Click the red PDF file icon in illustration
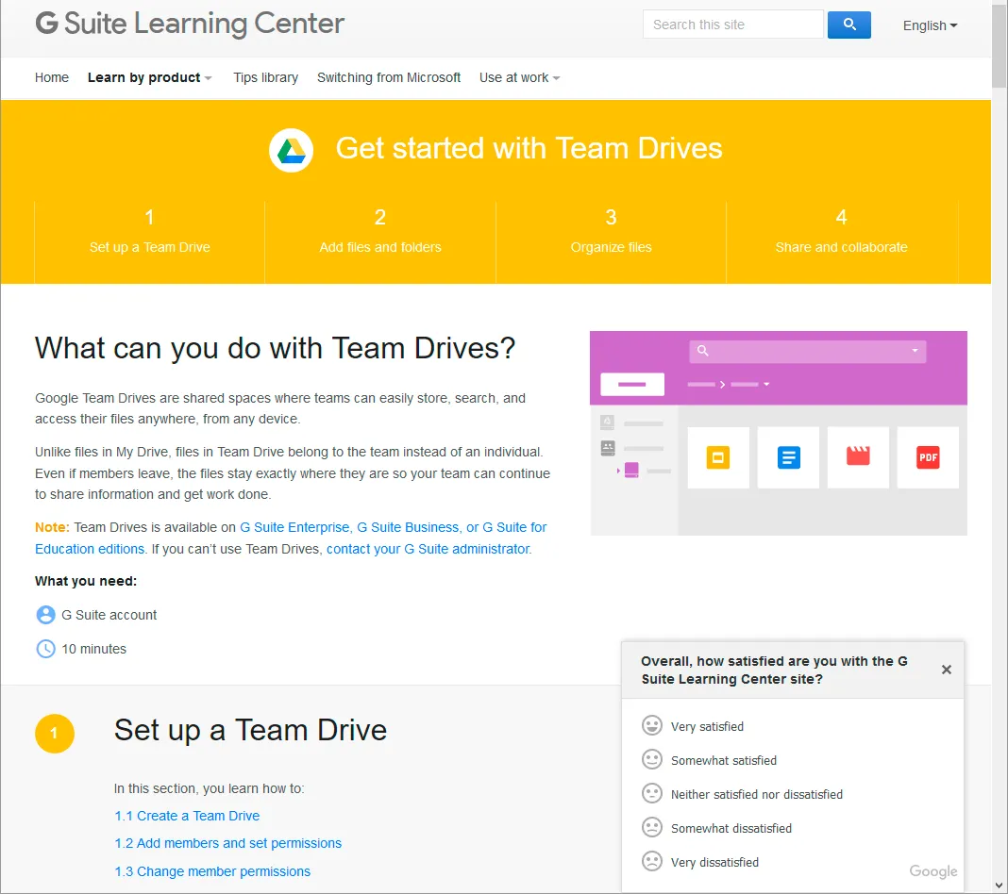The height and width of the screenshot is (894, 1008). pos(928,458)
